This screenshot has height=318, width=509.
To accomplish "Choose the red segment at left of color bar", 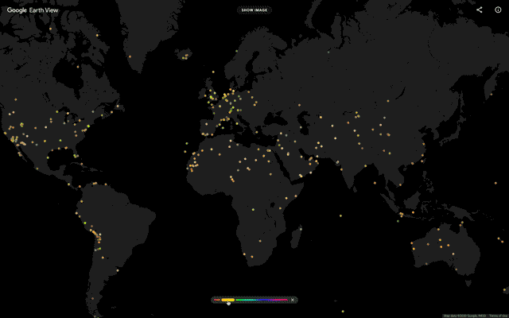I will click(217, 300).
